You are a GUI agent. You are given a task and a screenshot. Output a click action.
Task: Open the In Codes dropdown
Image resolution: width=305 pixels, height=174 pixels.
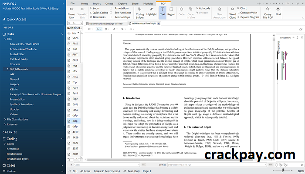(x=139, y=165)
